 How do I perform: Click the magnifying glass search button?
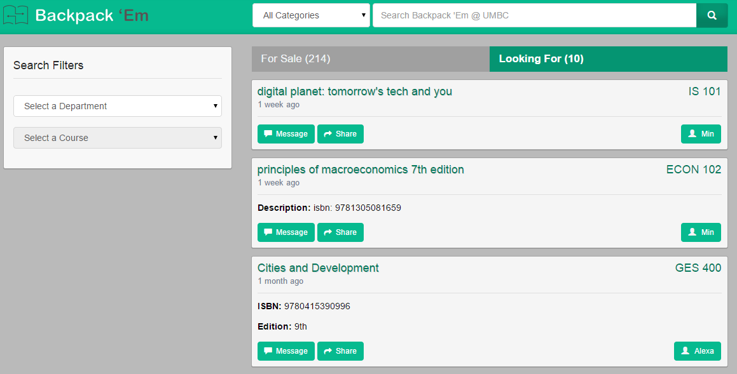click(x=712, y=15)
